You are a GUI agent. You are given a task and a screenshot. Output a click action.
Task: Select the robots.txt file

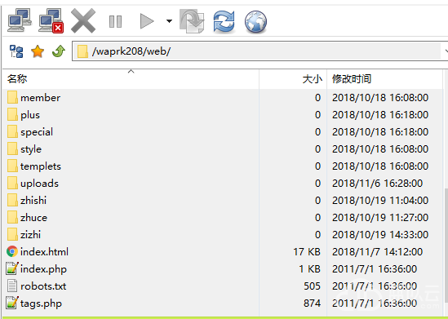point(223,286)
